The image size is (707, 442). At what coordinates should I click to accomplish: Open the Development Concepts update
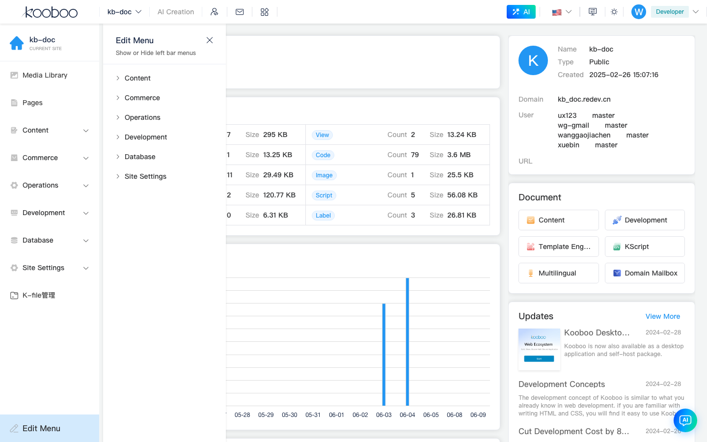pyautogui.click(x=562, y=384)
